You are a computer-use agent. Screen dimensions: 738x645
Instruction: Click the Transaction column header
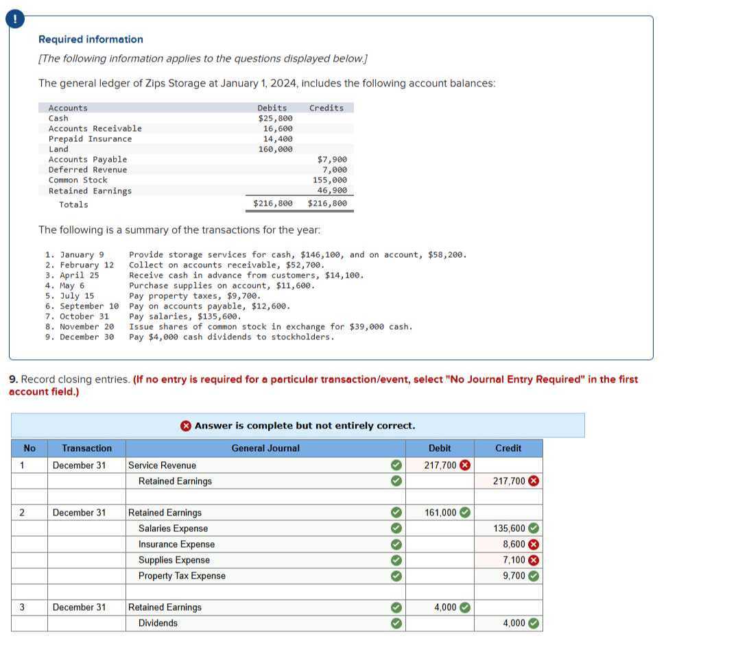click(86, 448)
